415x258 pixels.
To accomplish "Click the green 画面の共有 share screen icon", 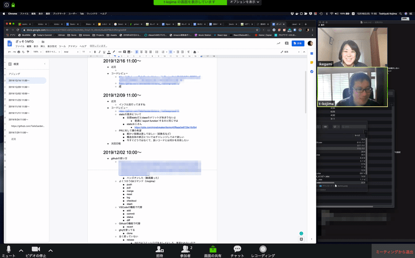I will point(212,250).
